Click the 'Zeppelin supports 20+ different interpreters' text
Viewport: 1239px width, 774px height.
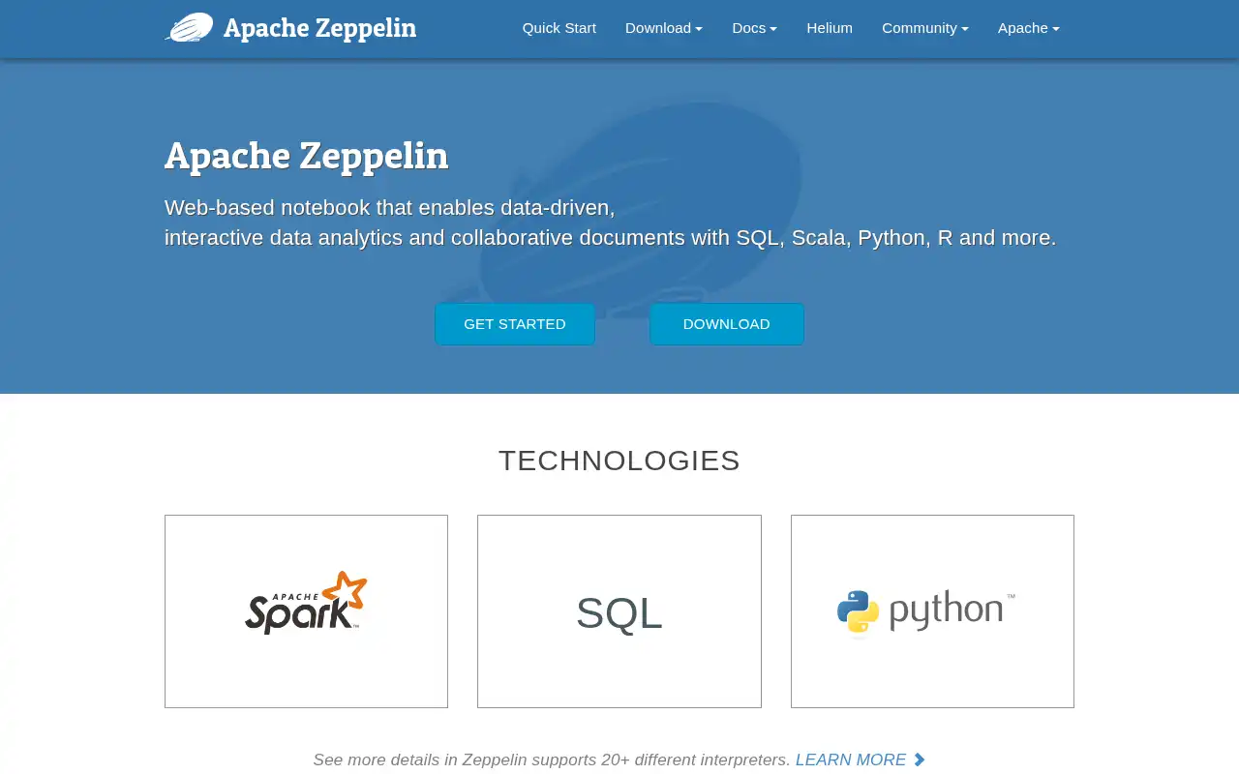pyautogui.click(x=626, y=759)
